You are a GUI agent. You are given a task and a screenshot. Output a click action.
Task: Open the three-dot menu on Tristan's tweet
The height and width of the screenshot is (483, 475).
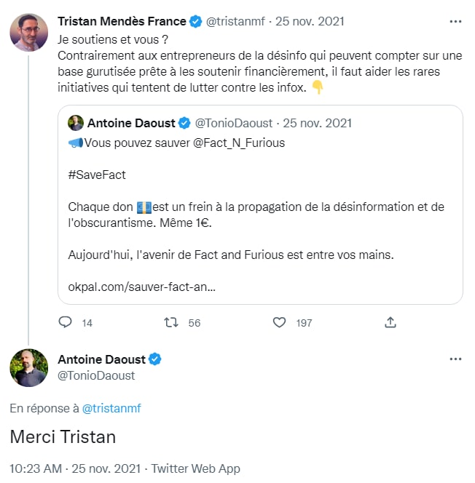[456, 22]
